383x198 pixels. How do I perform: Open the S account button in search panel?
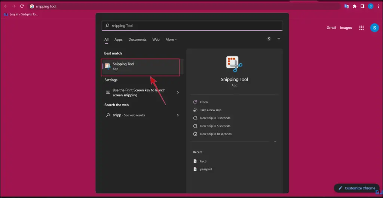[269, 39]
